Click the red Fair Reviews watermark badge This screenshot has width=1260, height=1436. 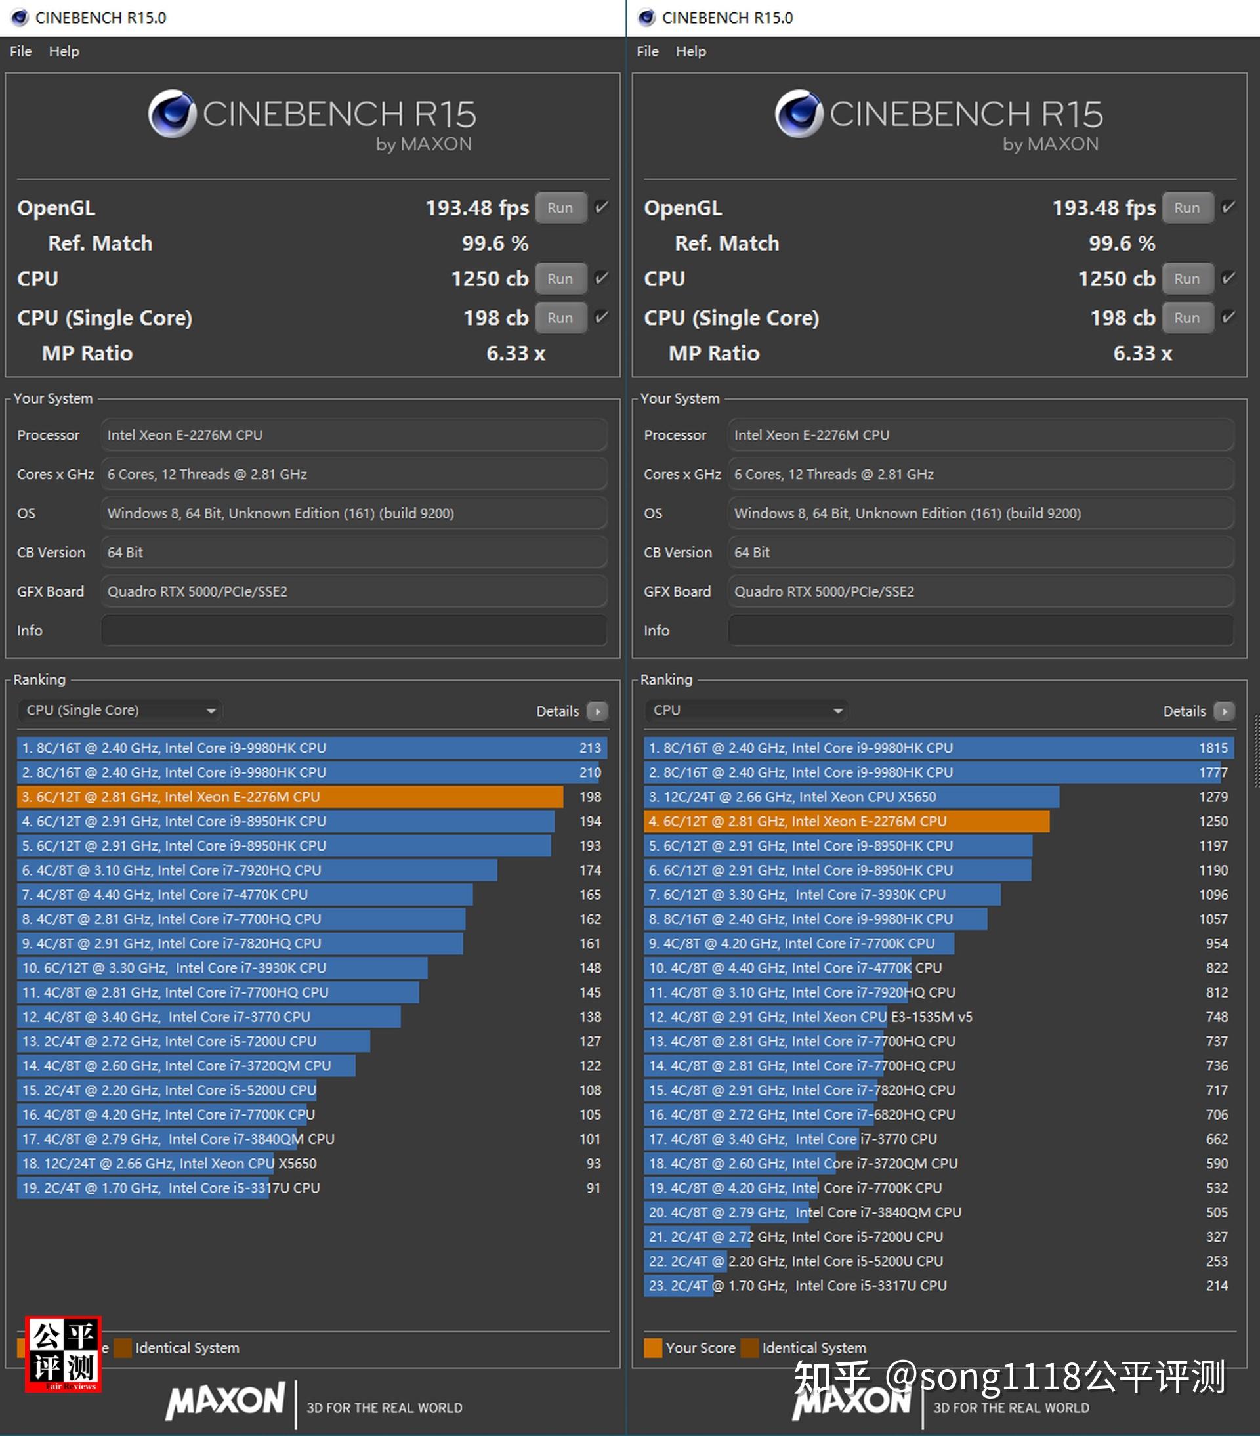pyautogui.click(x=63, y=1353)
